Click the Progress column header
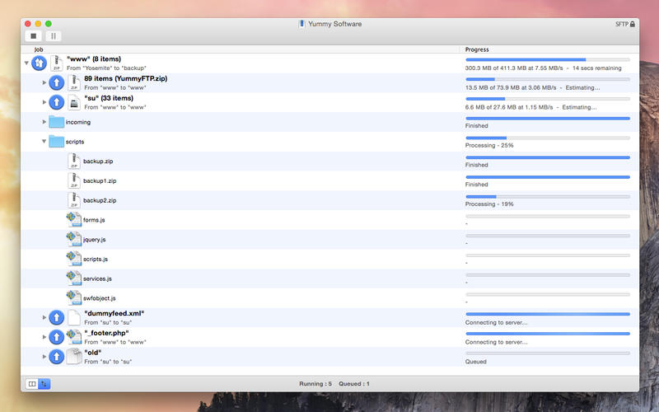The image size is (659, 412). [x=477, y=50]
